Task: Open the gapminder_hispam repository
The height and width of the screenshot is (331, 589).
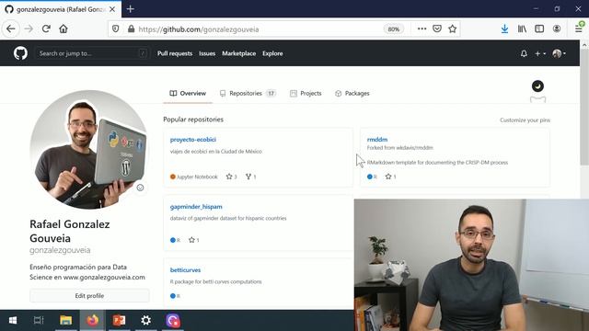Action: (196, 207)
